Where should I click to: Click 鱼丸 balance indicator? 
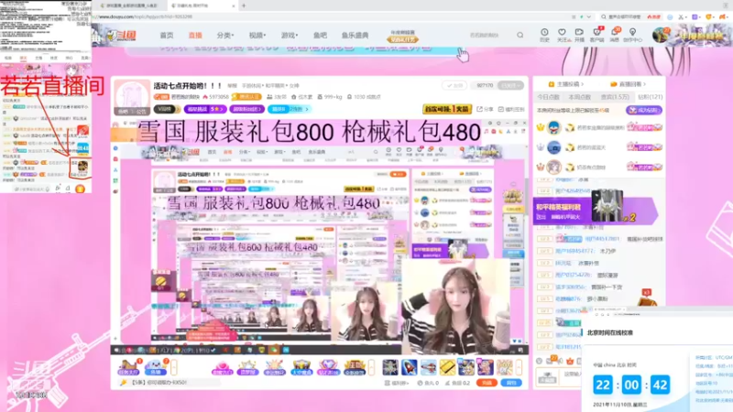tap(428, 383)
